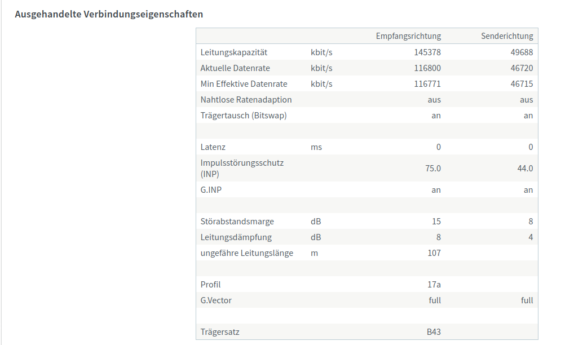Click the Störabstandsmarge row label
This screenshot has height=345, width=574.
pos(237,222)
